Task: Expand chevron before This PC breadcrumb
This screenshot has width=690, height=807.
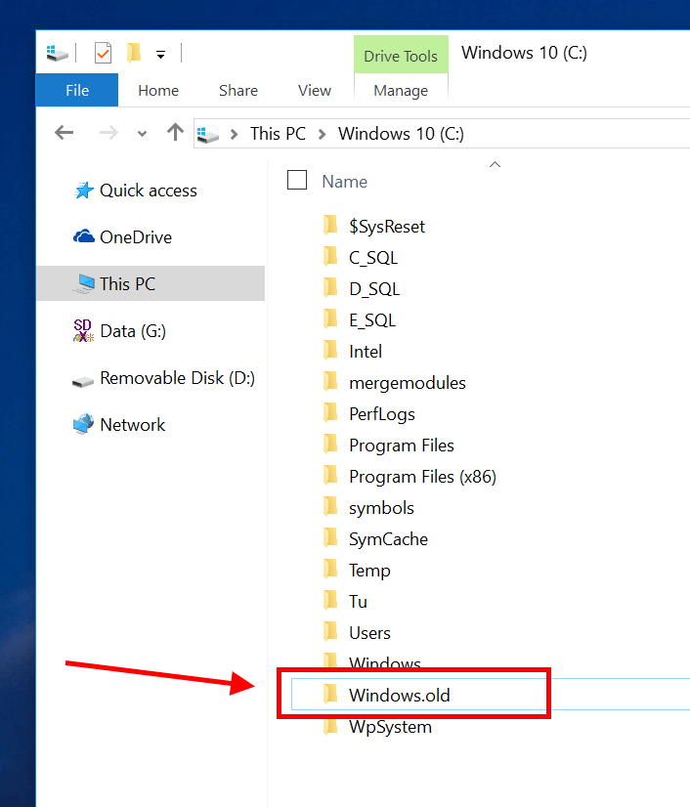Action: 235,134
